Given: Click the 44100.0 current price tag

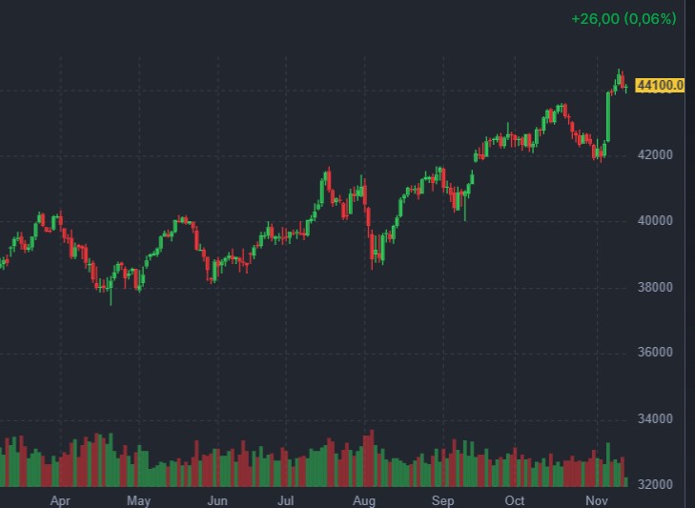Looking at the screenshot, I should tap(660, 85).
